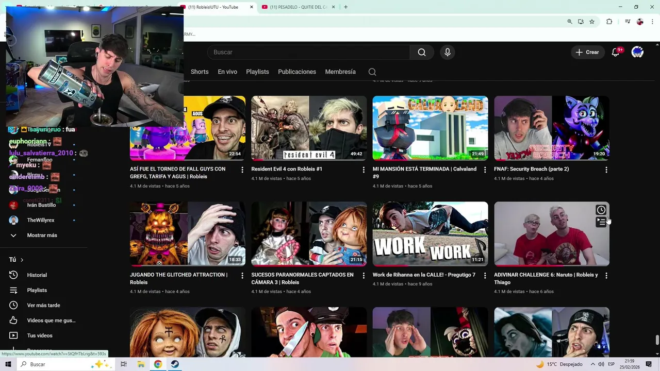The height and width of the screenshot is (371, 660).
Task: Open the volume control in system tray
Action: 601,364
